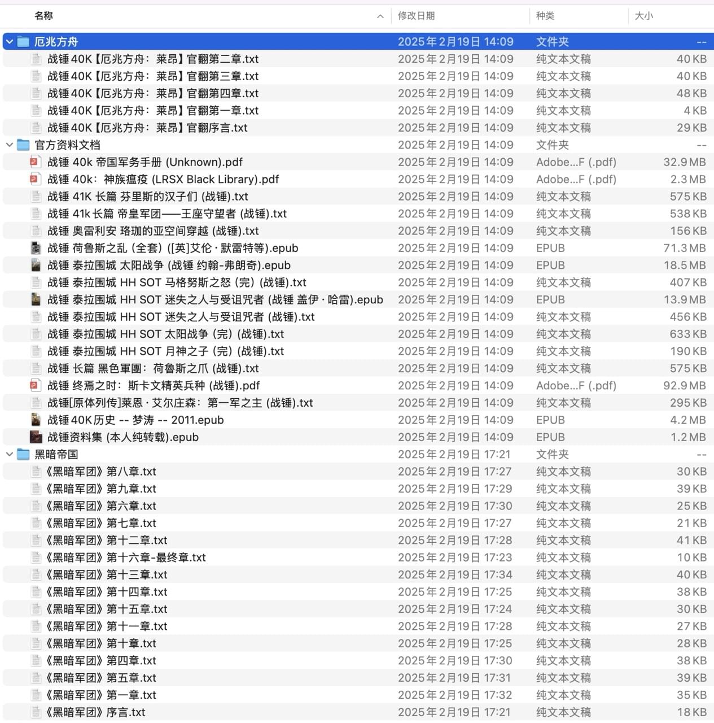Screen dimensions: 714x723
Task: Click the 18.5 MB size cell
Action: (685, 265)
